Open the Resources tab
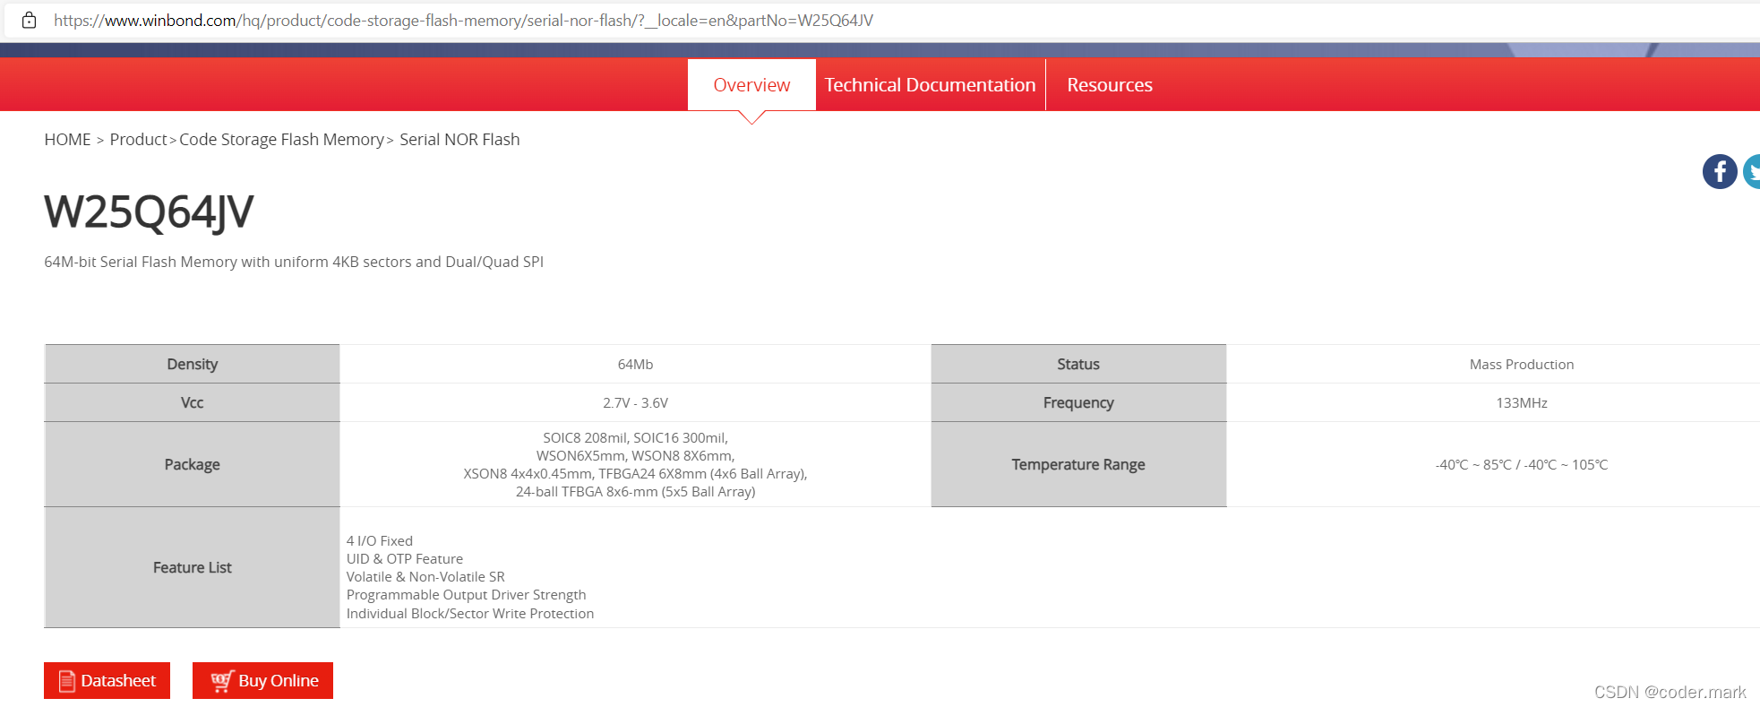Screen dimensions: 1760x707 (x=1110, y=85)
